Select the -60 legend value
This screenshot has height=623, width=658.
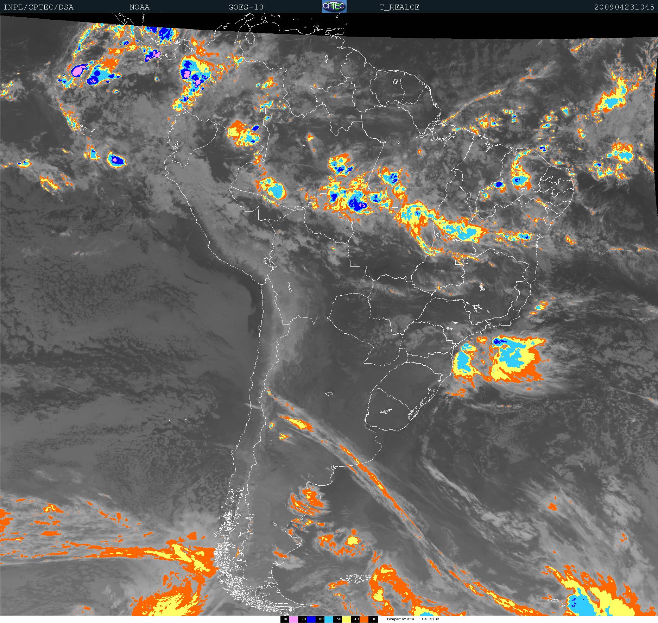(320, 619)
